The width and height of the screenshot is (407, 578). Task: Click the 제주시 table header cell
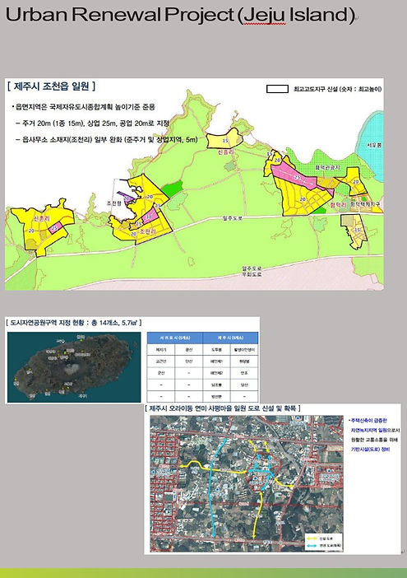tap(230, 338)
